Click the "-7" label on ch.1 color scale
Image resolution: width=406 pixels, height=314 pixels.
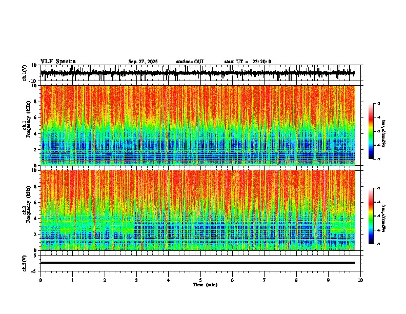(x=378, y=159)
